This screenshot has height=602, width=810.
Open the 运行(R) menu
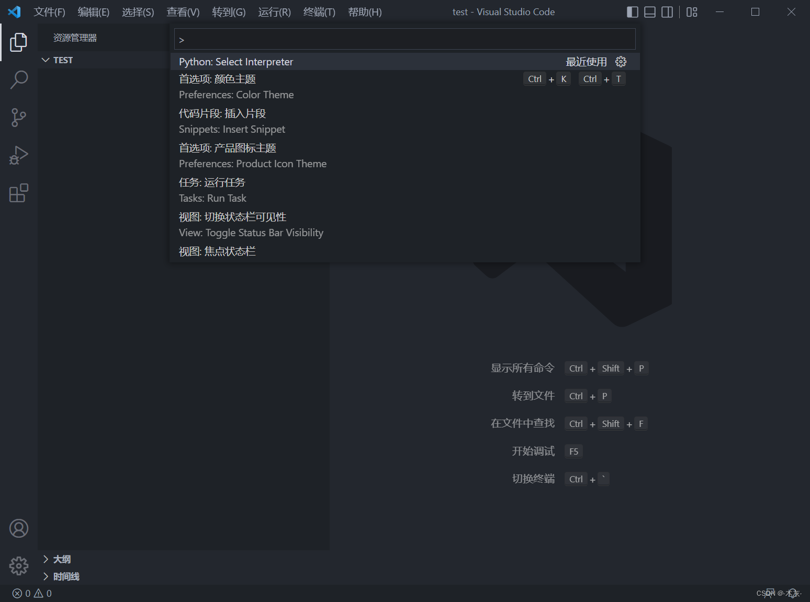(274, 12)
